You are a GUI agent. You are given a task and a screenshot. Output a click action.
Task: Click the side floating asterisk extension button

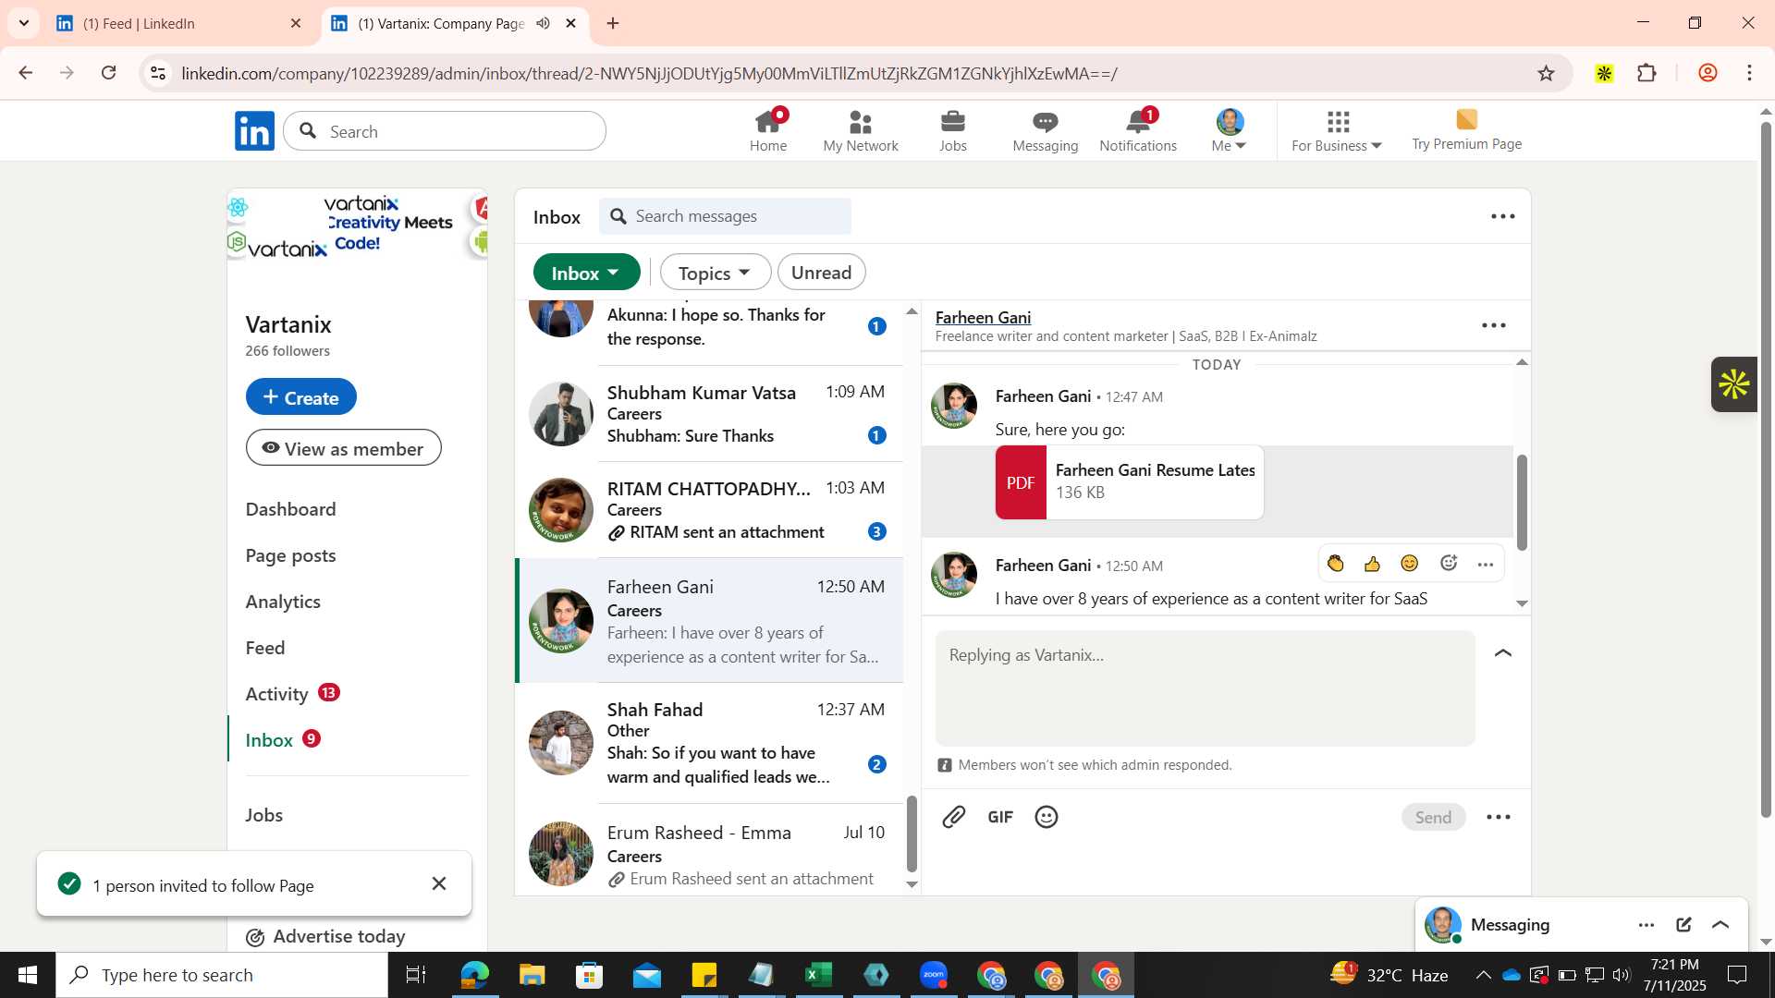tap(1734, 384)
